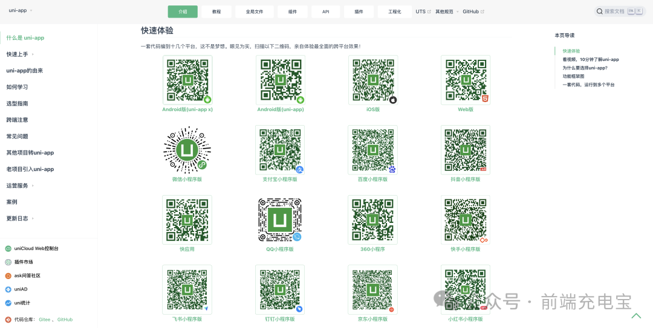
Task: Jump to 快速体验 in page outline
Action: pyautogui.click(x=571, y=51)
